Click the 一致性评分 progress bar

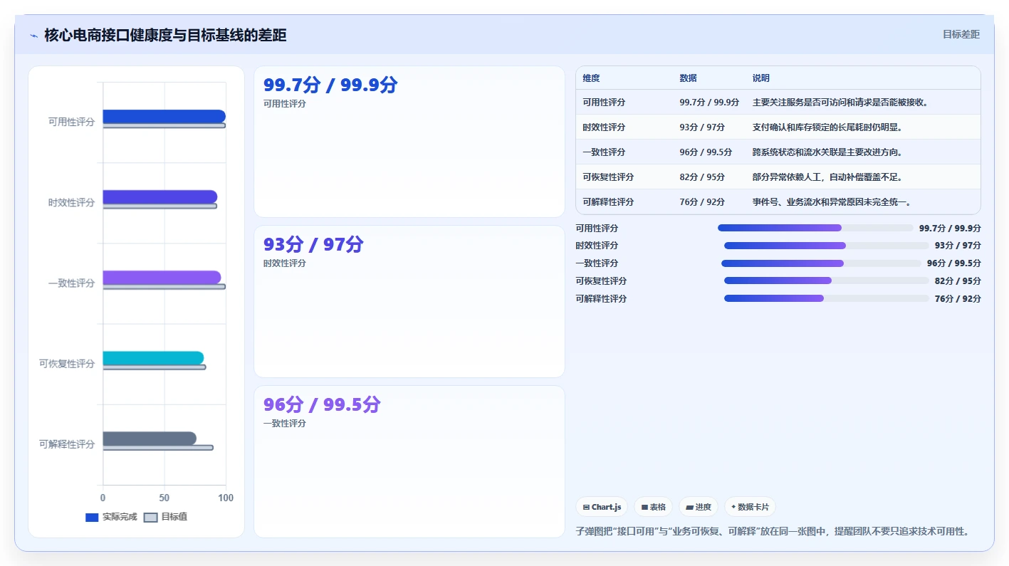point(821,263)
